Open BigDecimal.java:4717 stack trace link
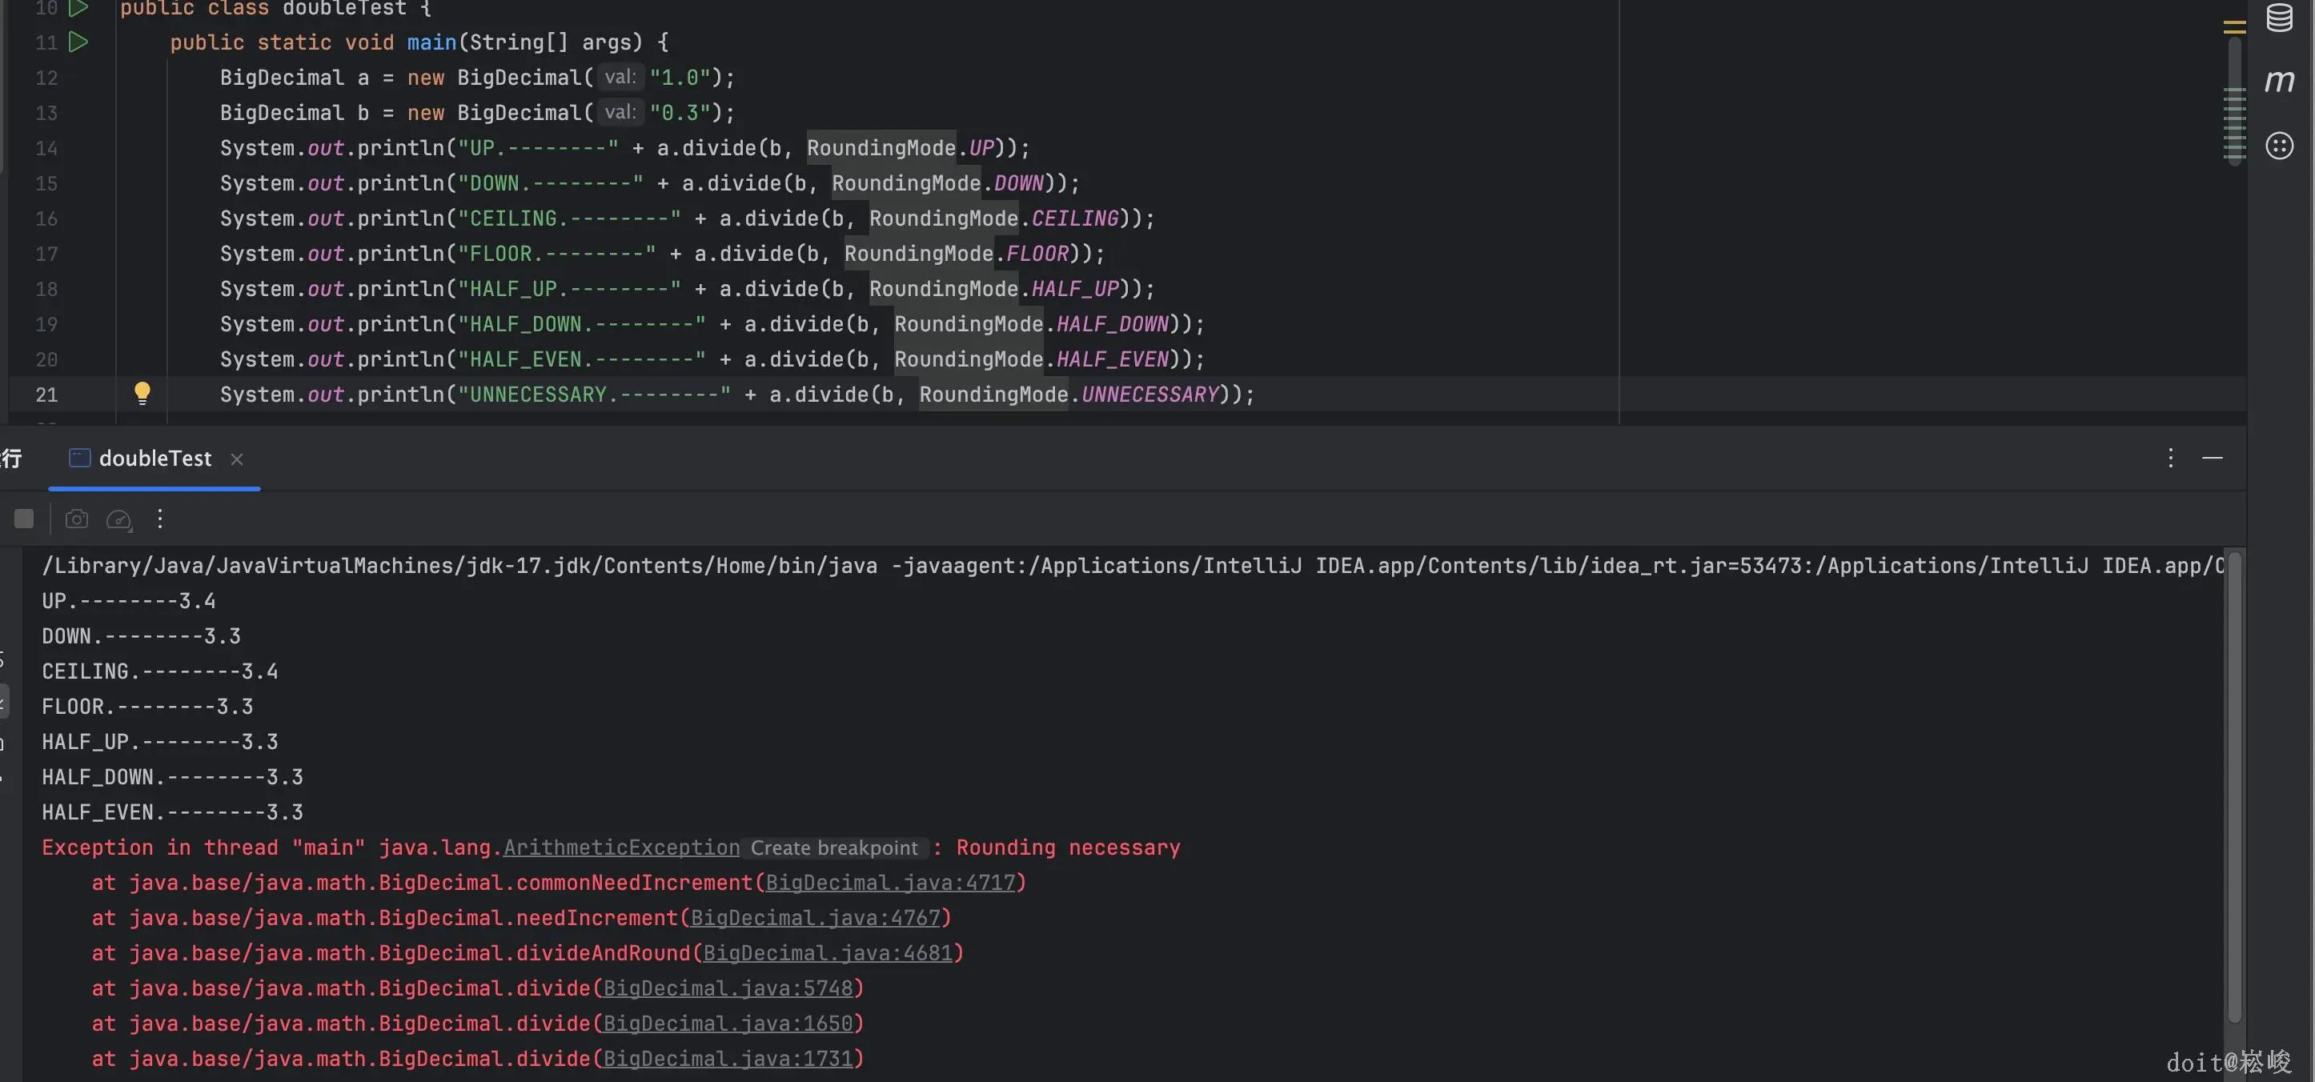This screenshot has width=2315, height=1082. pos(889,883)
